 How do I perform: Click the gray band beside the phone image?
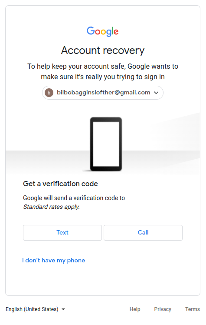click(46, 161)
